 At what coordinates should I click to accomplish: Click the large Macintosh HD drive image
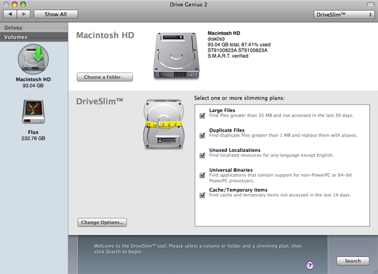click(176, 55)
